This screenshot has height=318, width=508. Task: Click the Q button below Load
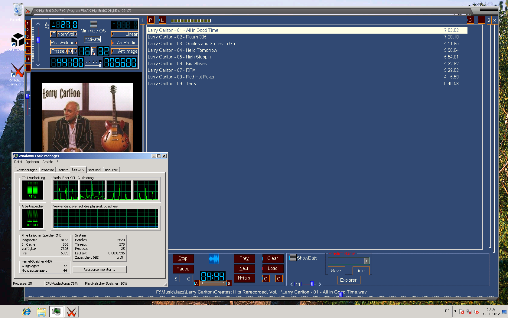coord(266,279)
